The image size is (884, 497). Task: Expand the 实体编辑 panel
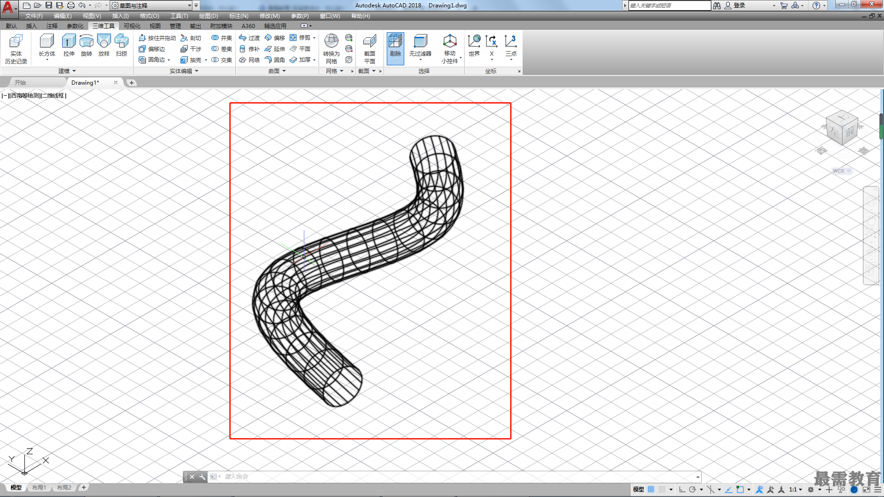[x=184, y=71]
